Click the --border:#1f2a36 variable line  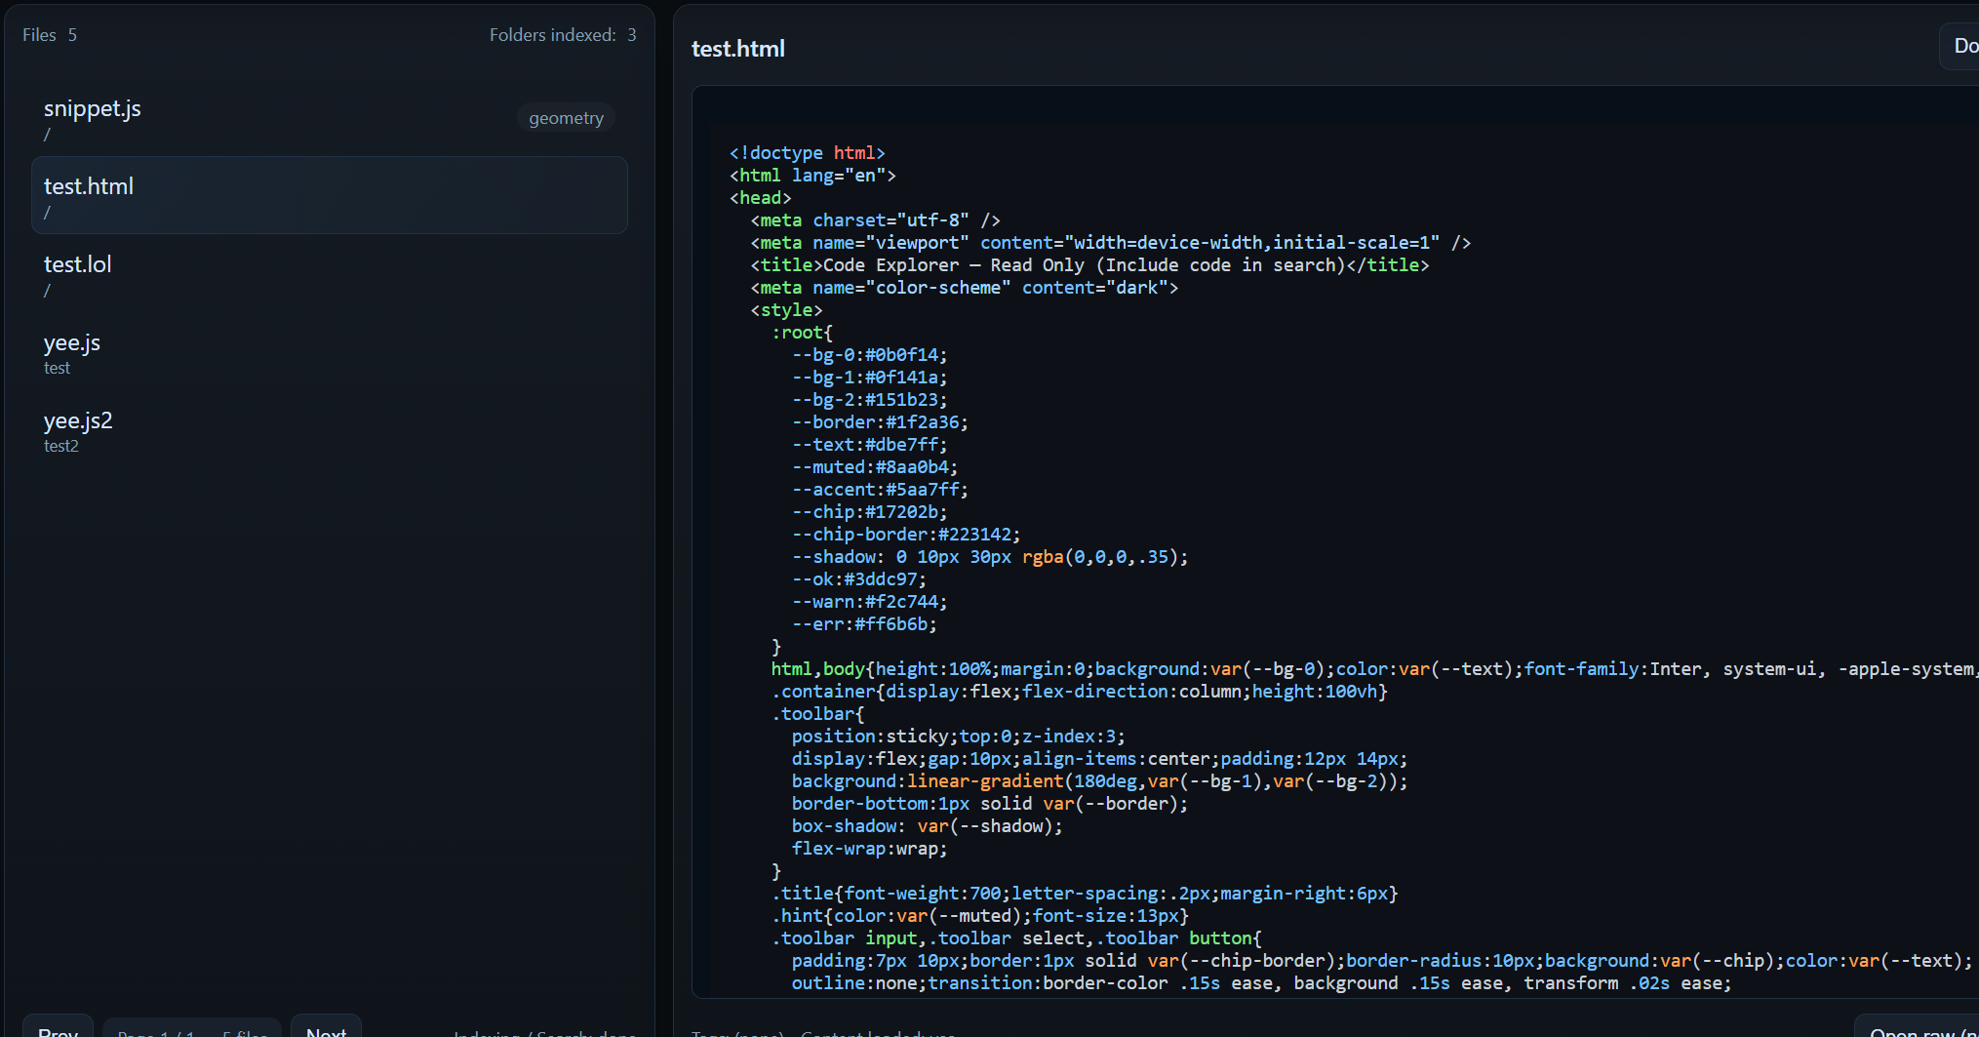[x=880, y=422]
